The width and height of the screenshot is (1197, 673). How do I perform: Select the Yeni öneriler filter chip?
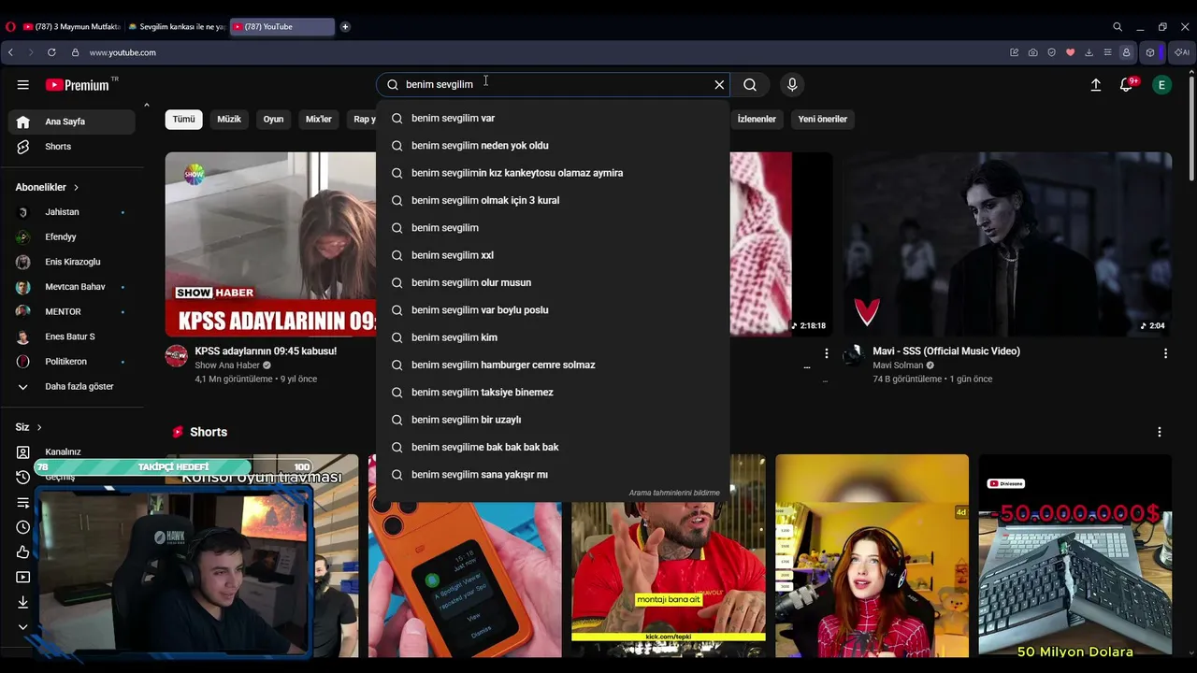tap(823, 120)
